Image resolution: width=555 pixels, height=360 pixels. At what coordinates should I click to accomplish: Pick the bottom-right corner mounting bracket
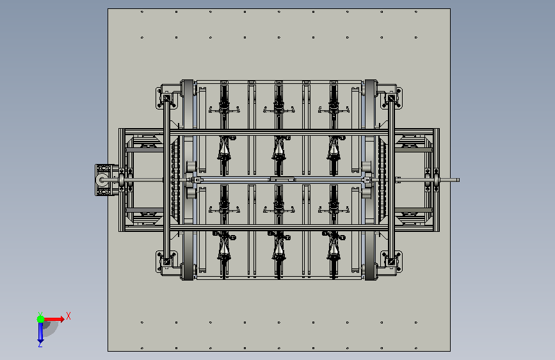point(392,261)
